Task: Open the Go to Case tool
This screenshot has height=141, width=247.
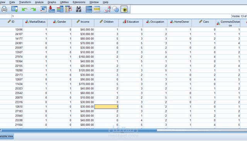Action: 44,9
